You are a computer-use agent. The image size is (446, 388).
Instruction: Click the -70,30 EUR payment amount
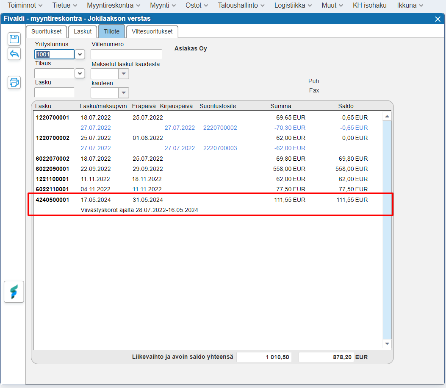coord(290,128)
